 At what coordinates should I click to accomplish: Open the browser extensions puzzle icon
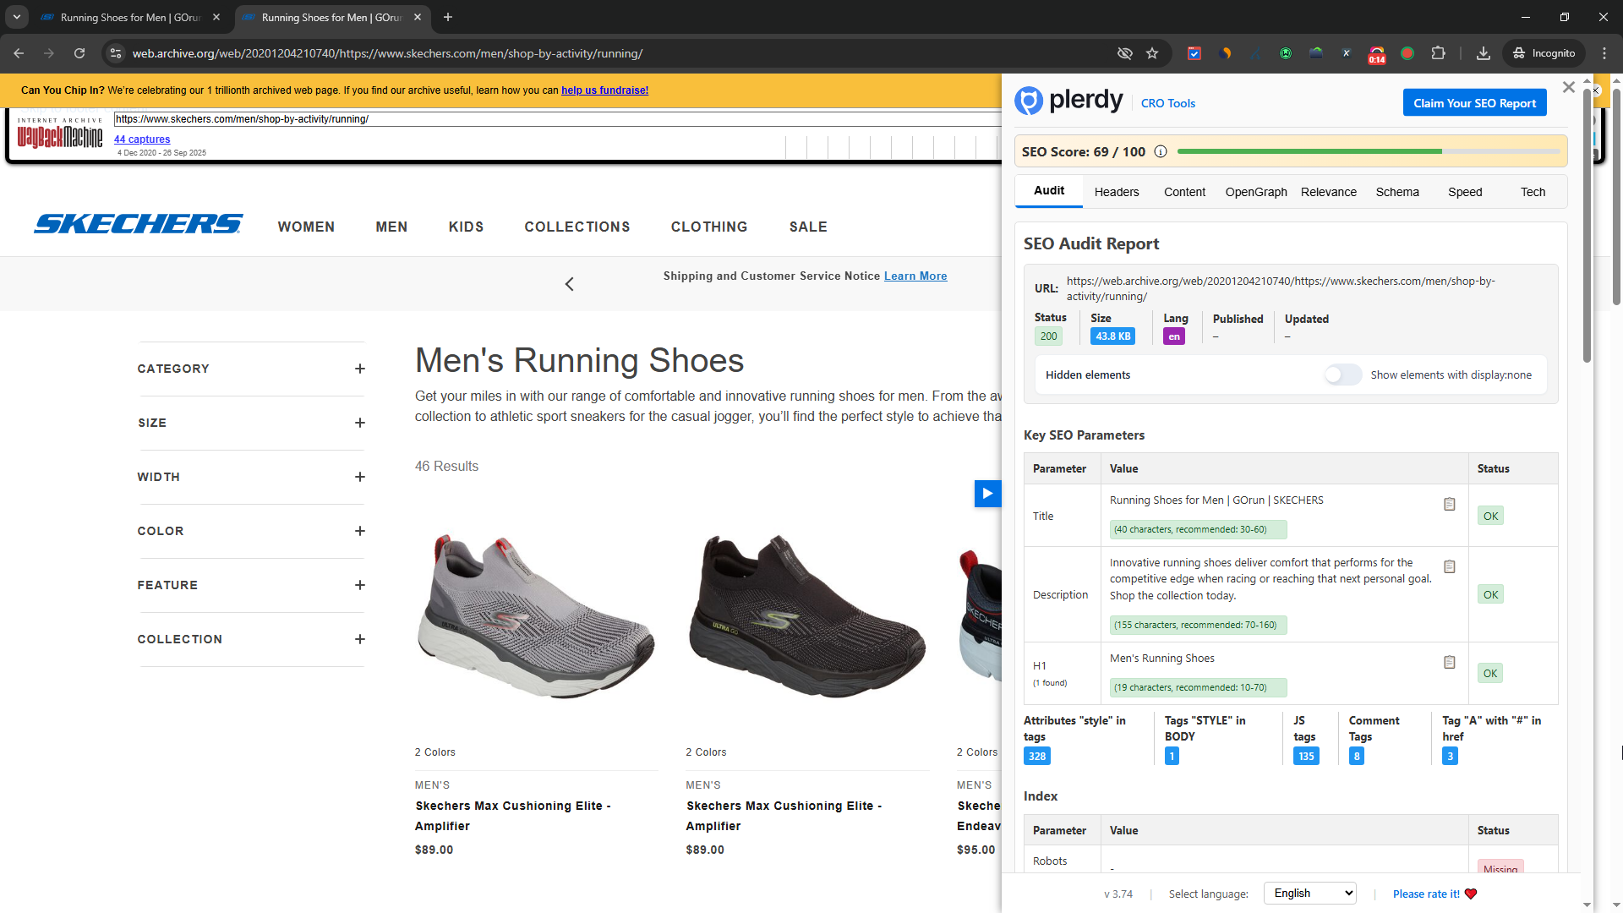tap(1439, 53)
